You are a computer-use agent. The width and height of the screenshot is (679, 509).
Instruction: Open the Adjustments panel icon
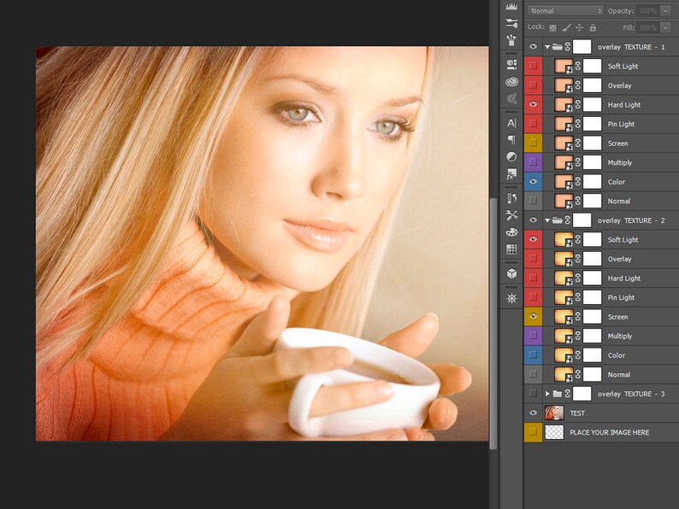tap(511, 156)
